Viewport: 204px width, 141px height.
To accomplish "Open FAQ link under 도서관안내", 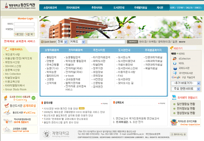I will 120,76.
